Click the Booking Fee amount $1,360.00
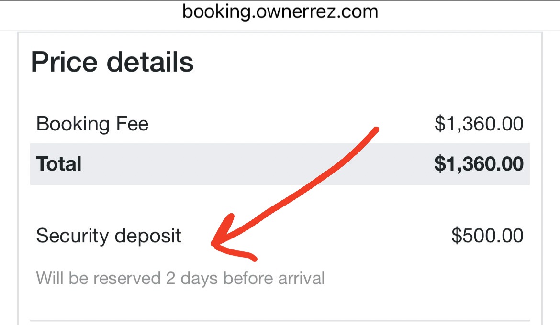The width and height of the screenshot is (560, 325). pyautogui.click(x=479, y=124)
